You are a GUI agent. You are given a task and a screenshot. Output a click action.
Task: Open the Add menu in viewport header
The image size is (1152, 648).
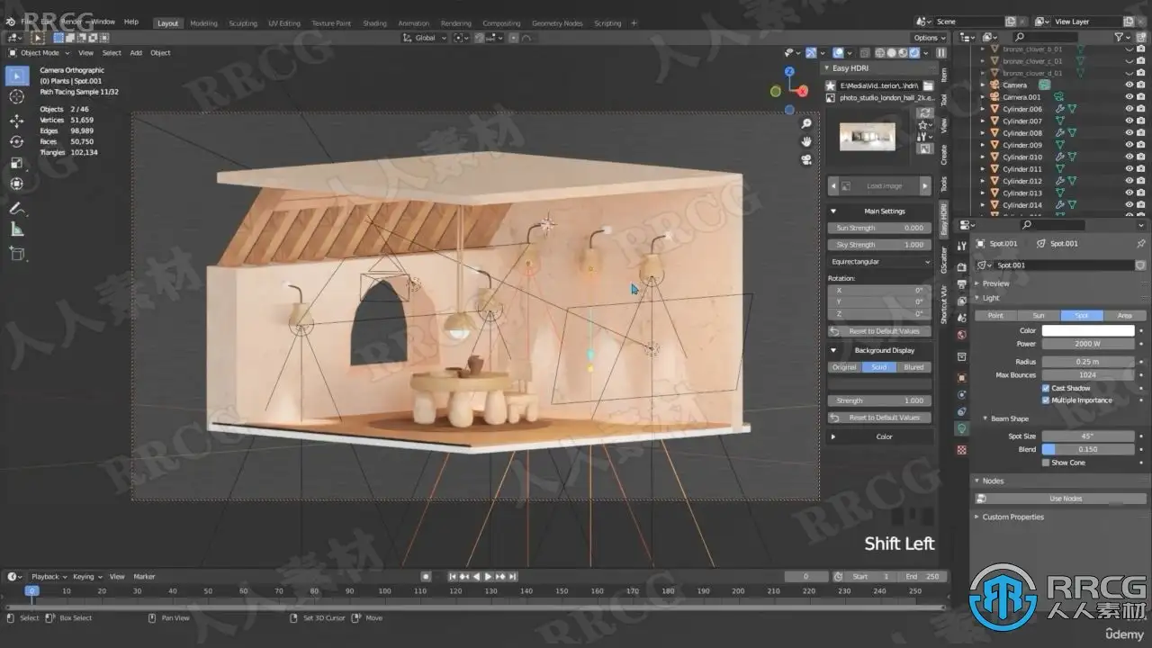pos(136,53)
